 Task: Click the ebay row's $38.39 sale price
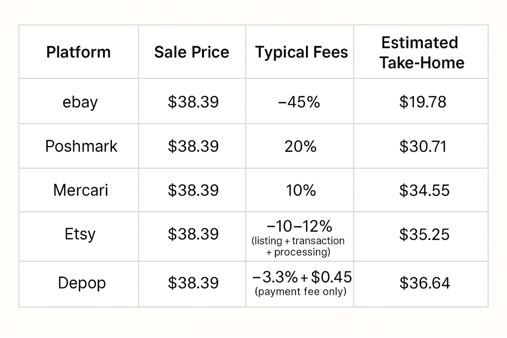click(193, 102)
